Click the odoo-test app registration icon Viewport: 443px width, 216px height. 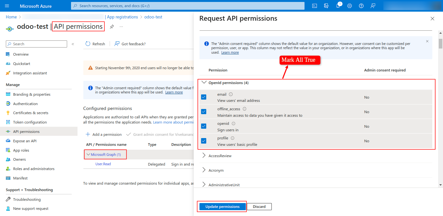click(10, 28)
